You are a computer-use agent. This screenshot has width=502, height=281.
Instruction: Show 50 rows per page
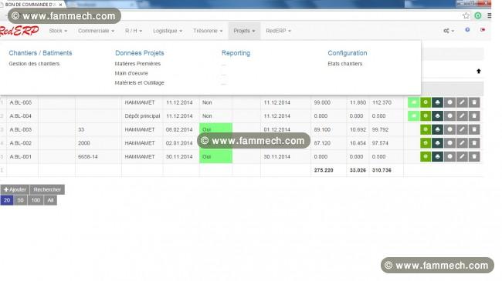click(x=21, y=200)
